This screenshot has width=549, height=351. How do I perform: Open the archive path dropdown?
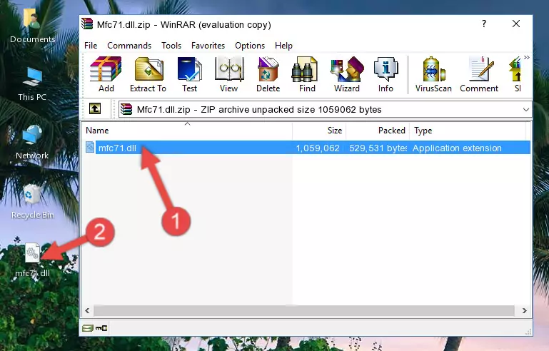(526, 110)
